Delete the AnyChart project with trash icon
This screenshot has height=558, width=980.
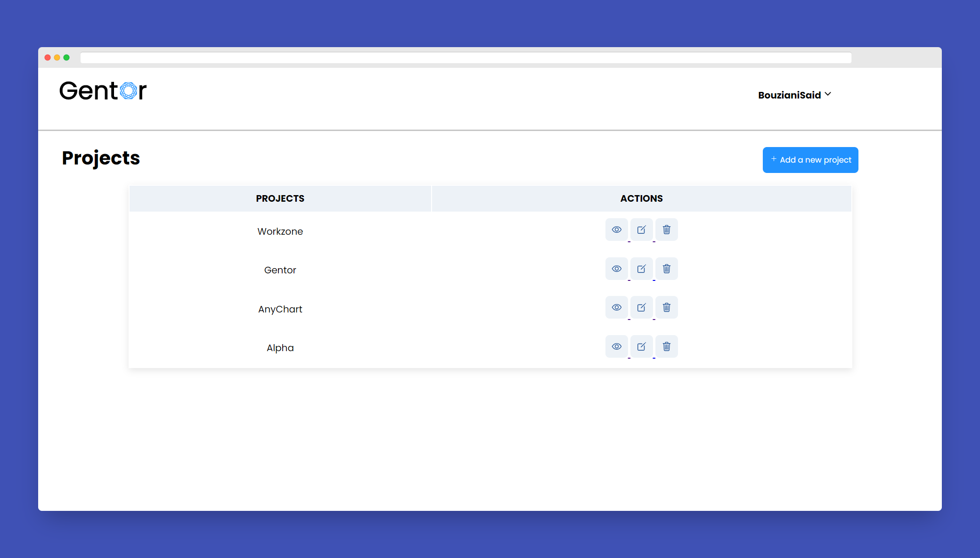[x=666, y=307]
